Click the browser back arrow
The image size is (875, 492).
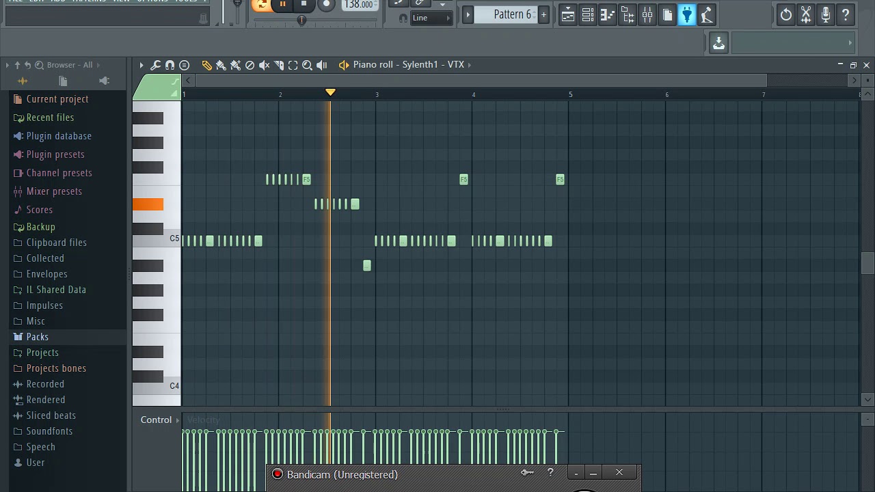[x=27, y=65]
